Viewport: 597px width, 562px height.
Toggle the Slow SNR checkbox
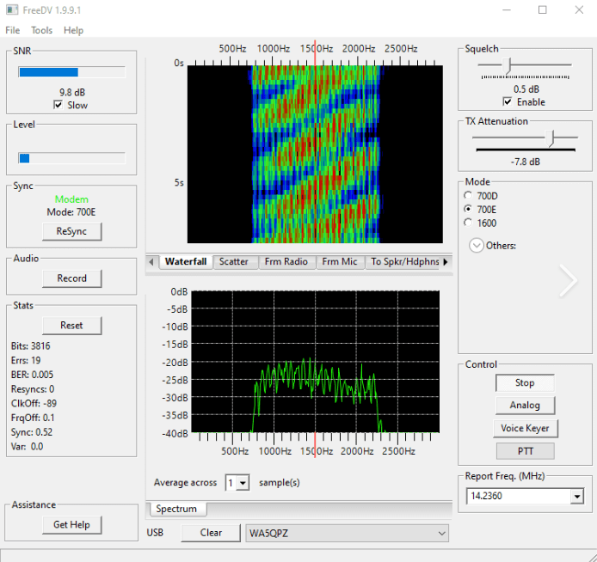tap(58, 105)
